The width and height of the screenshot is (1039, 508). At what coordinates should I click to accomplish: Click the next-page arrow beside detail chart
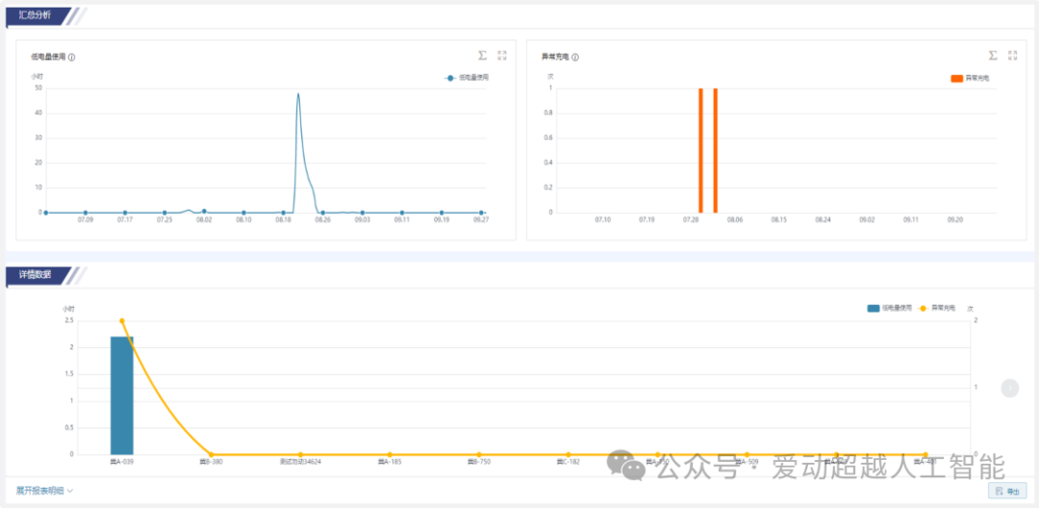(1009, 388)
